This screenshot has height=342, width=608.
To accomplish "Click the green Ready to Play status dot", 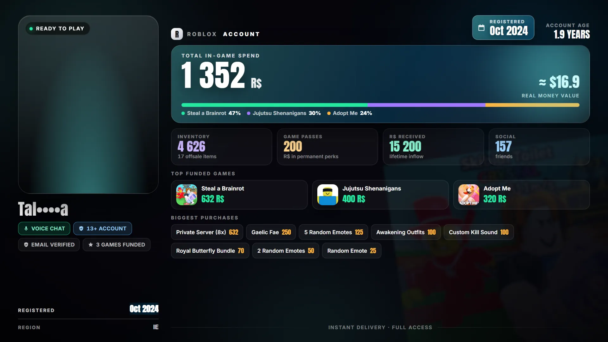I will [31, 29].
